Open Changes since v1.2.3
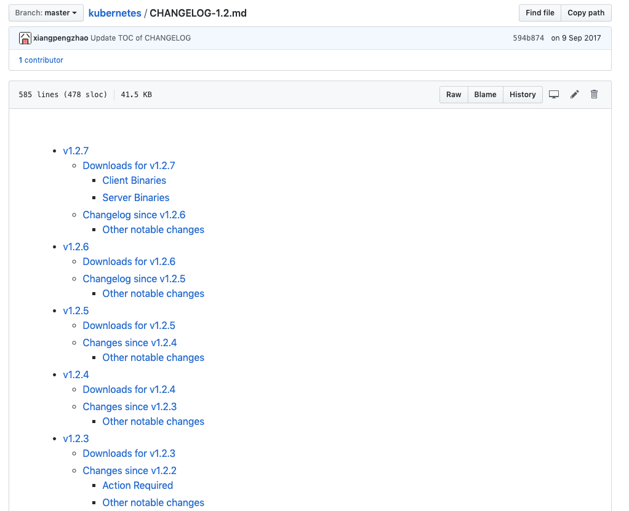The width and height of the screenshot is (629, 511). click(x=130, y=407)
